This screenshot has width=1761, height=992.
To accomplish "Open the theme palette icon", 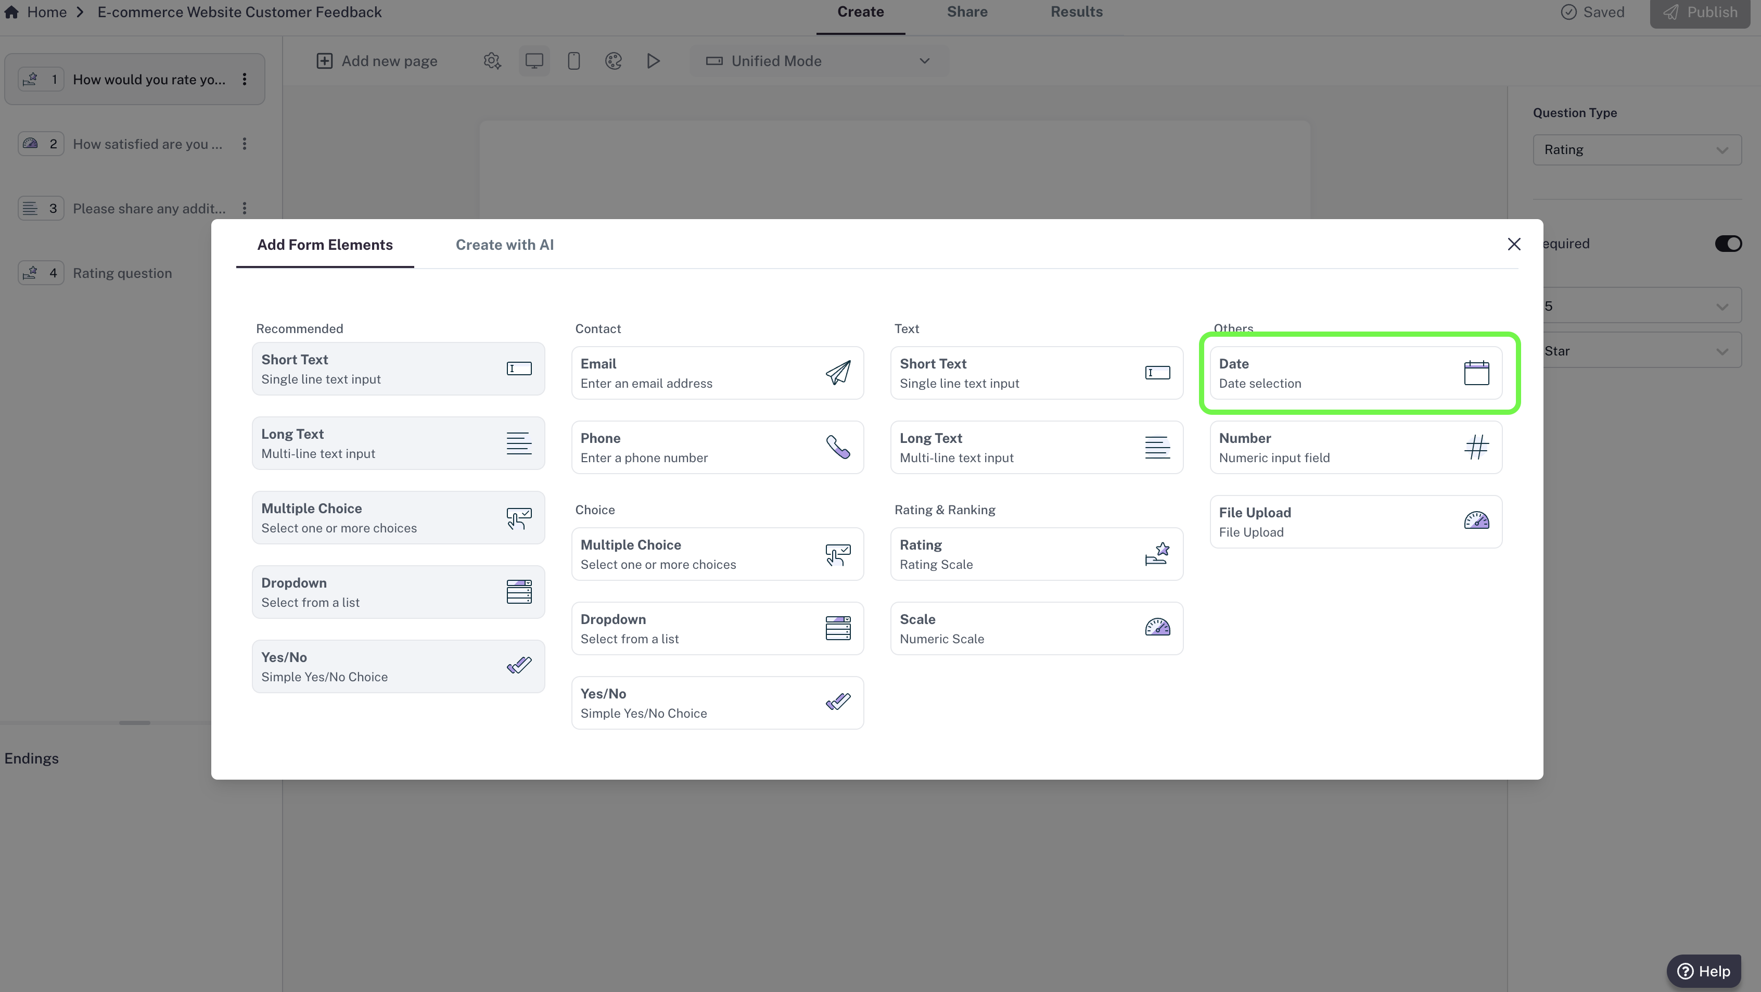I will (x=613, y=61).
